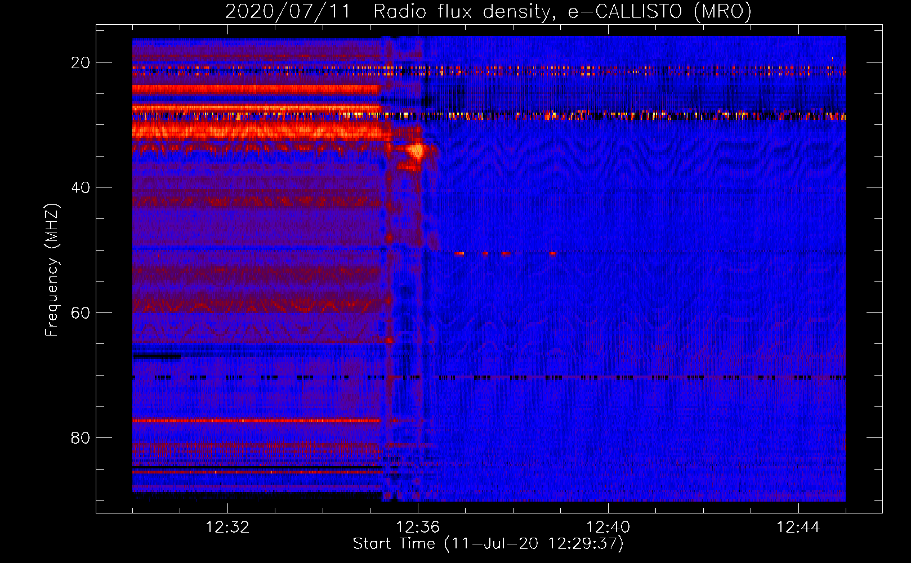Click the plot title 'Radio flux density, e-CALLISTO (MRO)'
The image size is (911, 563).
pyautogui.click(x=562, y=11)
